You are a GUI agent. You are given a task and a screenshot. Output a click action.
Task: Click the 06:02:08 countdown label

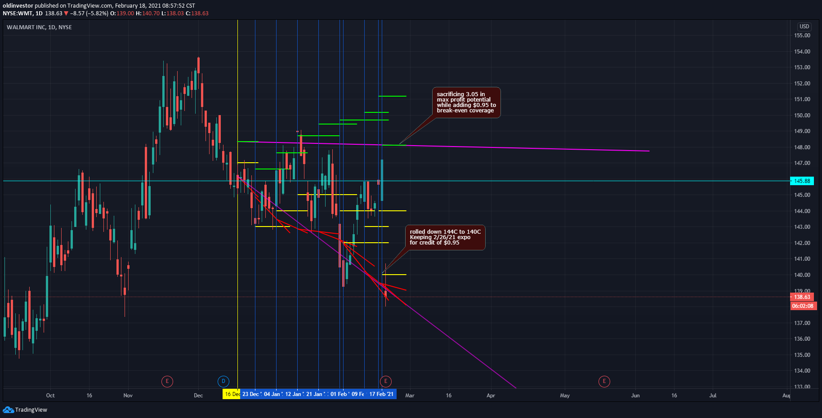tap(803, 306)
